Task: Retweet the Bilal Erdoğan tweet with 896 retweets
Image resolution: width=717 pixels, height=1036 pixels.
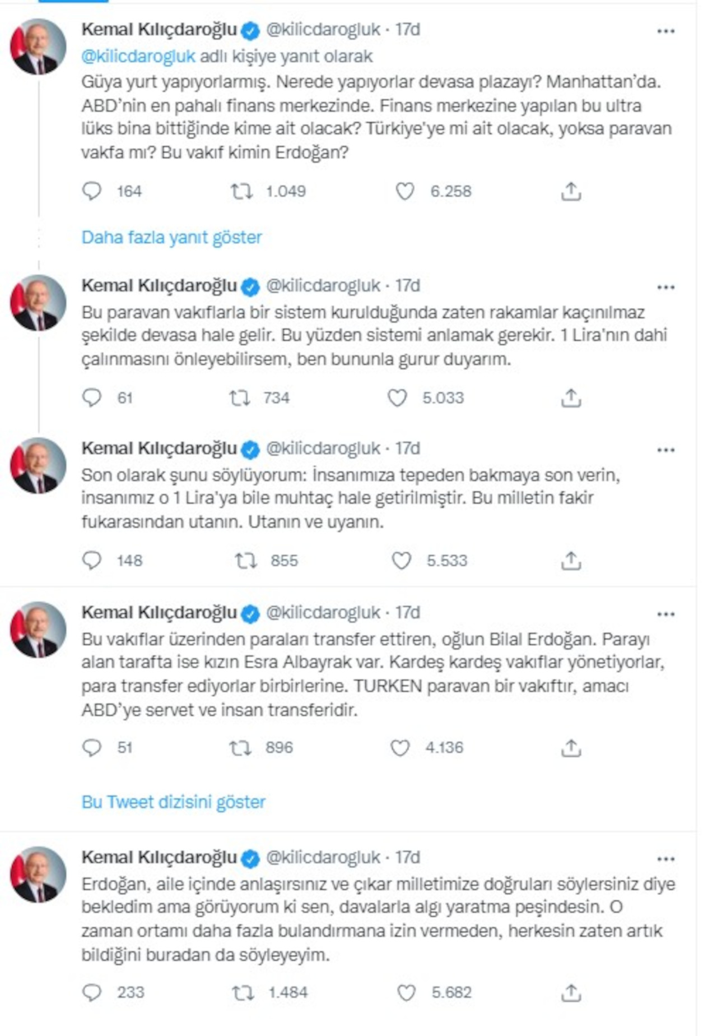Action: pos(241,747)
